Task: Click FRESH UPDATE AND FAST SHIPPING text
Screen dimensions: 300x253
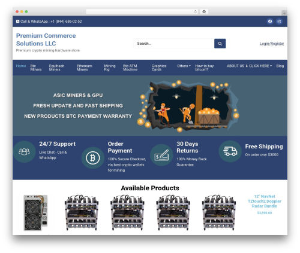Action: tap(78, 106)
